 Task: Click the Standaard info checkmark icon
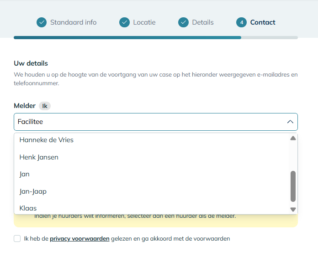[x=42, y=22]
